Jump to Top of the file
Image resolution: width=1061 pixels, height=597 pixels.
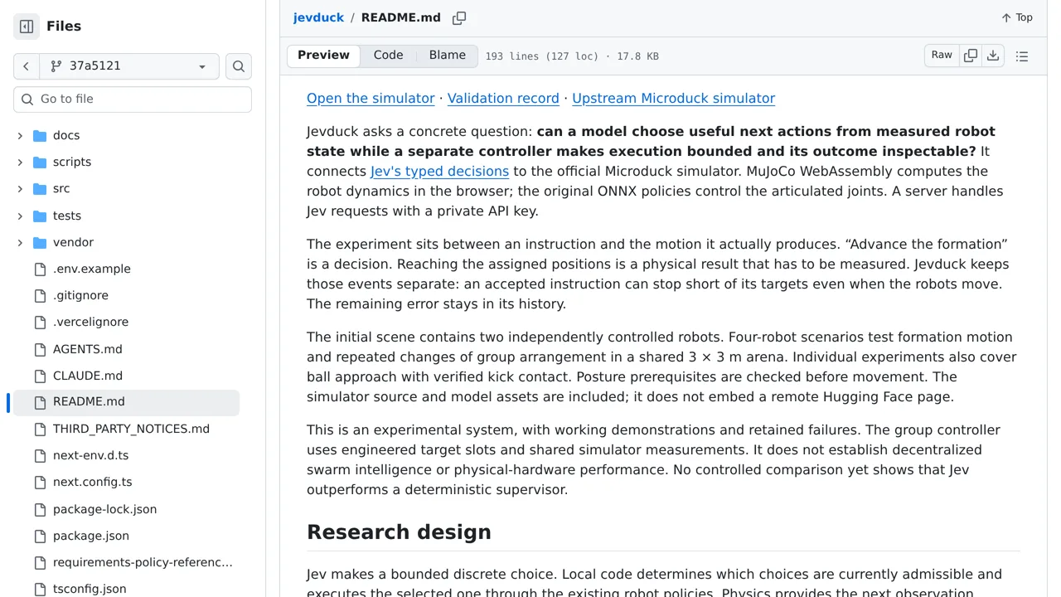1017,17
